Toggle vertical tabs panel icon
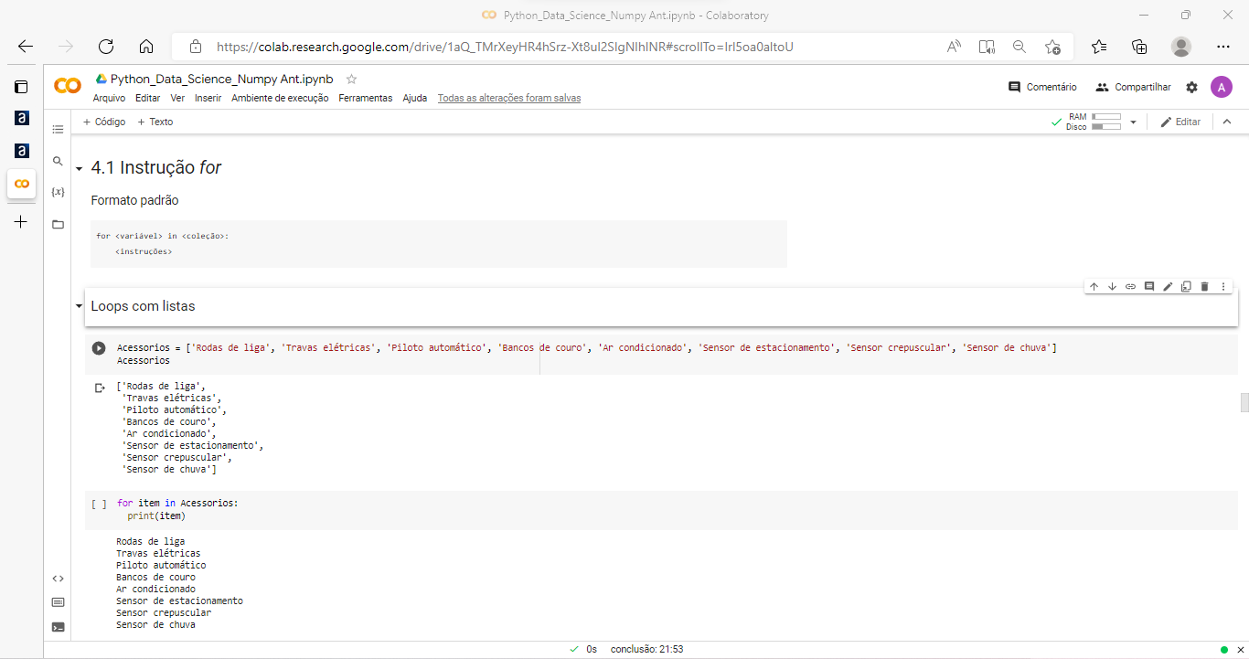 point(21,87)
